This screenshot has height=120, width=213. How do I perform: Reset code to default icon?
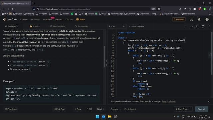tap(197, 26)
